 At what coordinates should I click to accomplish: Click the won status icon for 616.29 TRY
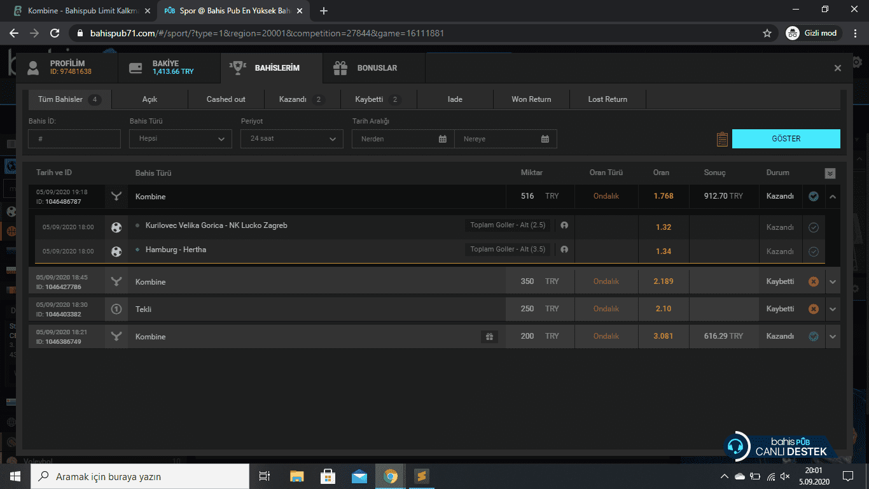pos(814,336)
